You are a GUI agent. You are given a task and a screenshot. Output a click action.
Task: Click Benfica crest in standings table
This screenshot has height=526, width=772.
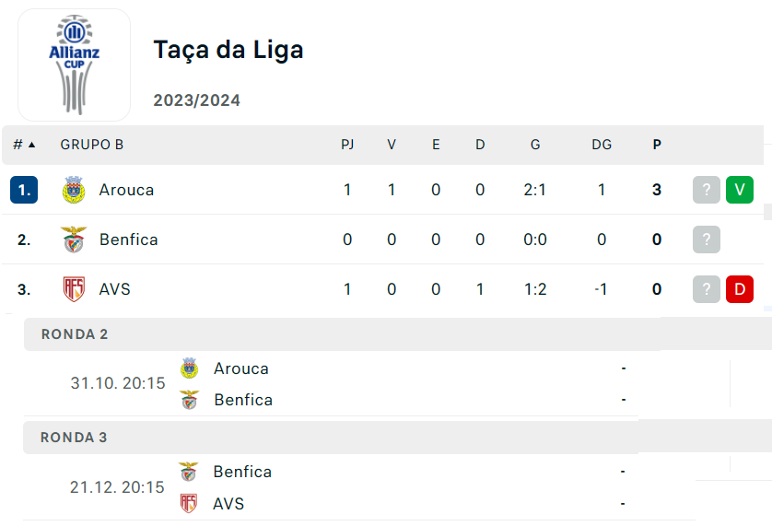coord(74,240)
